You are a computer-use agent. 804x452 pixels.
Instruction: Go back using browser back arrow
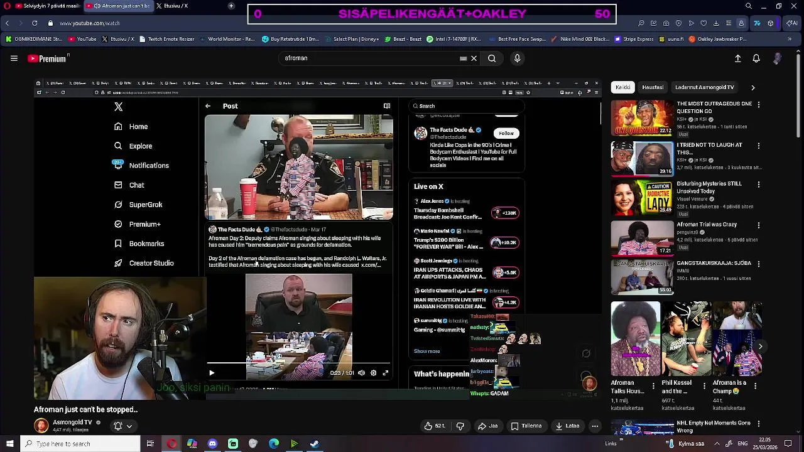7,23
